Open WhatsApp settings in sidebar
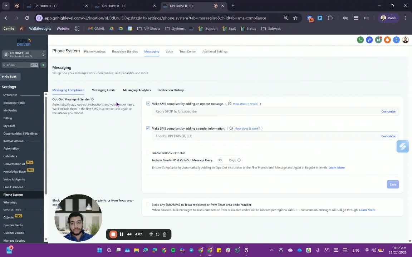This screenshot has width=412, height=257. coord(10,202)
